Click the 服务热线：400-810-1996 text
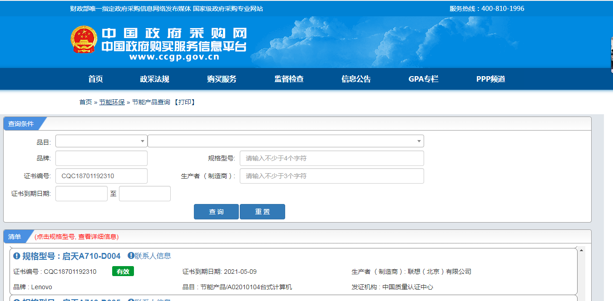The height and width of the screenshot is (301, 613). (487, 9)
